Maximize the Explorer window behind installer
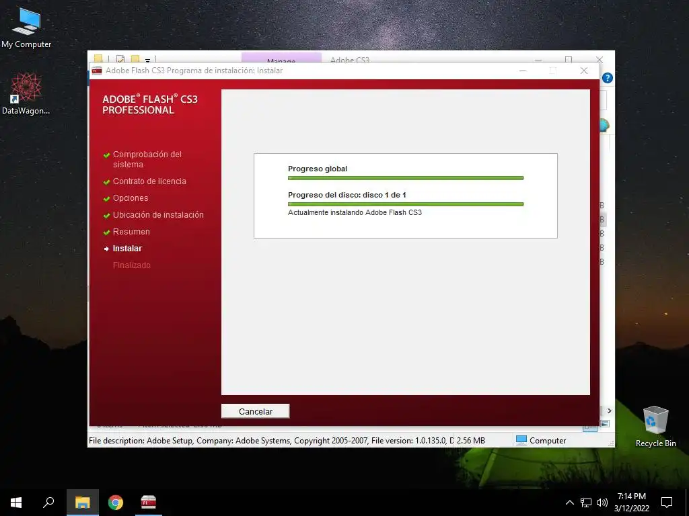The height and width of the screenshot is (516, 689). tap(569, 58)
